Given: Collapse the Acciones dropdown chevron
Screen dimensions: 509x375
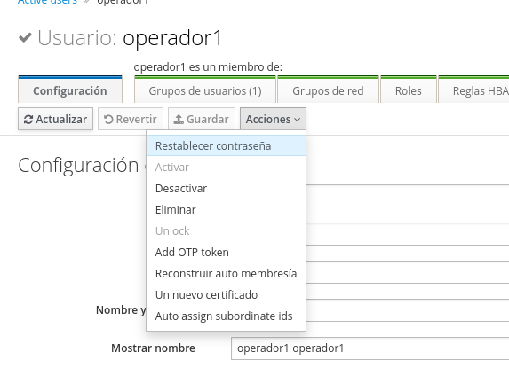Looking at the screenshot, I should coord(297,120).
